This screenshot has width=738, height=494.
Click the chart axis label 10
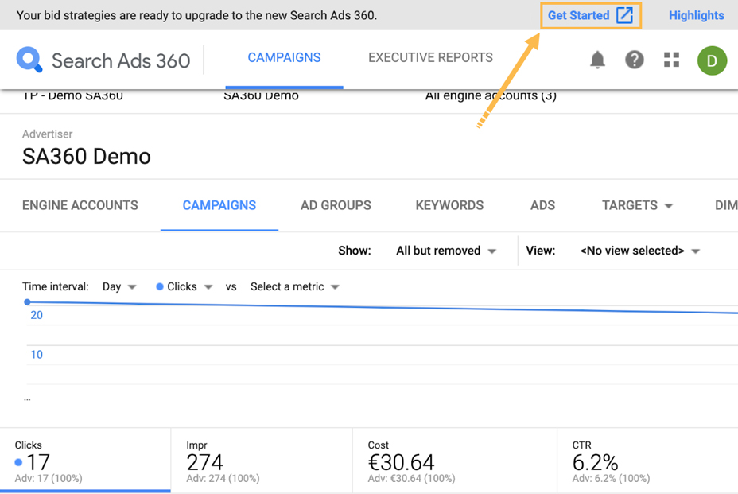37,355
